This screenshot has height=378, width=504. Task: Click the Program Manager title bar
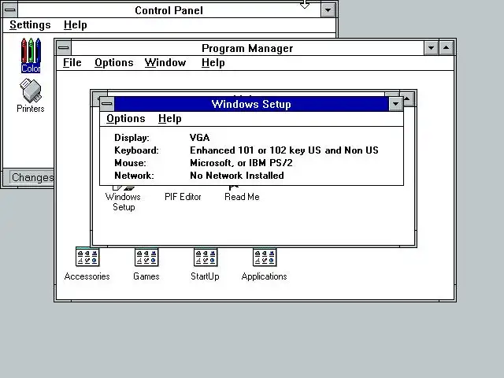247,48
